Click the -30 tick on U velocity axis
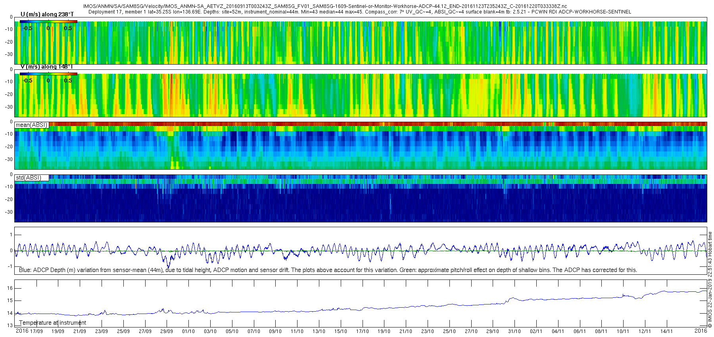Screen dimensions: 714x337 coord(8,54)
